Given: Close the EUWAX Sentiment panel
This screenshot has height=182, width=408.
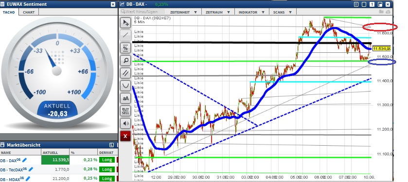Looking at the screenshot, I should (113, 4).
